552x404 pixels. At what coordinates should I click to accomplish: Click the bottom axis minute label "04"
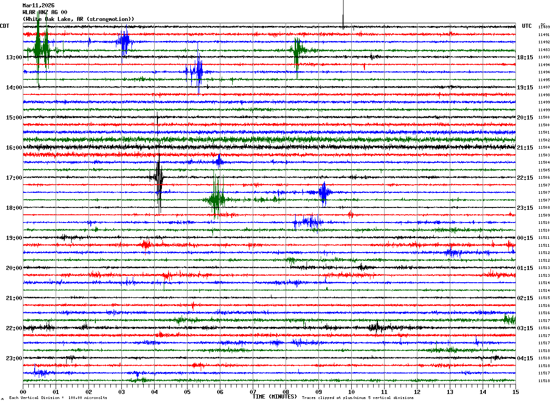click(x=154, y=392)
